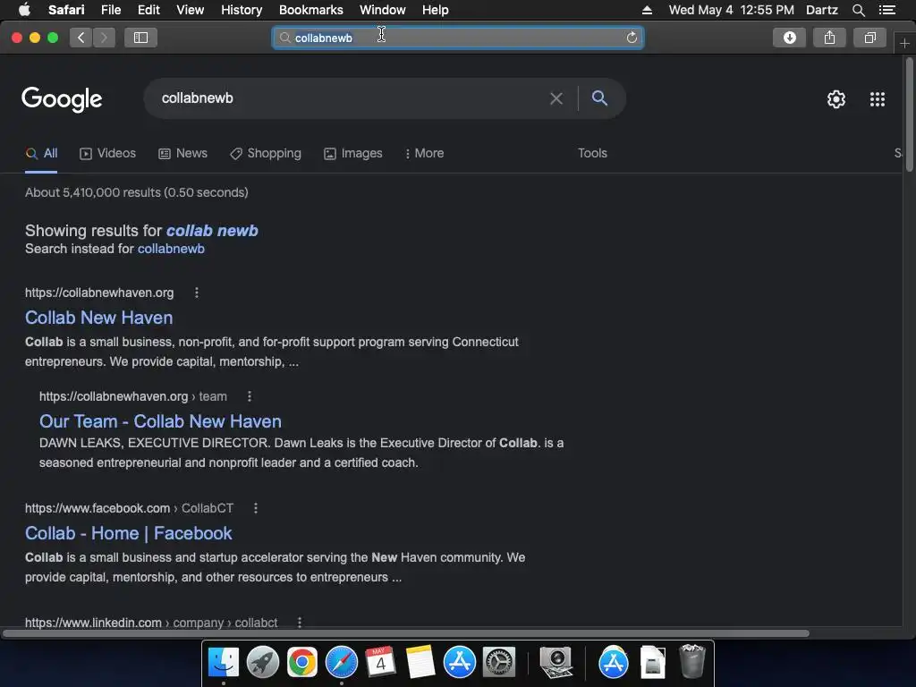Clear the Google search box text
The image size is (916, 687).
click(556, 98)
